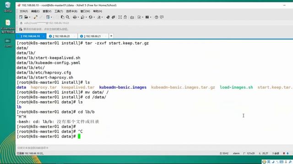The height and width of the screenshot is (164, 293).
Task: Click the file transfer toolbar icon
Action: (x=82, y=17)
